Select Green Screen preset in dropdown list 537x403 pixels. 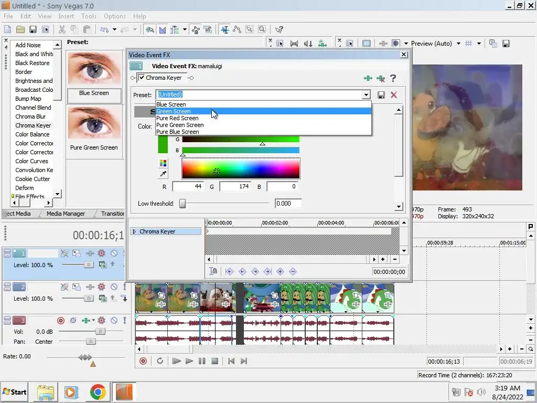coord(263,111)
